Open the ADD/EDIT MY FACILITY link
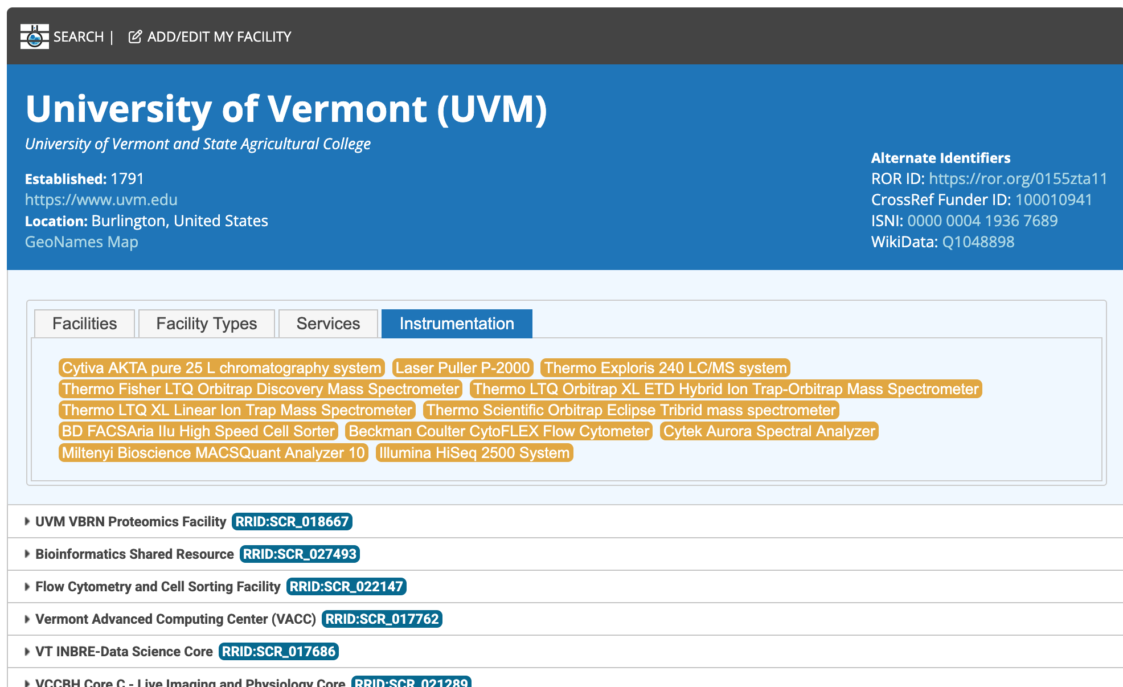 pos(219,37)
